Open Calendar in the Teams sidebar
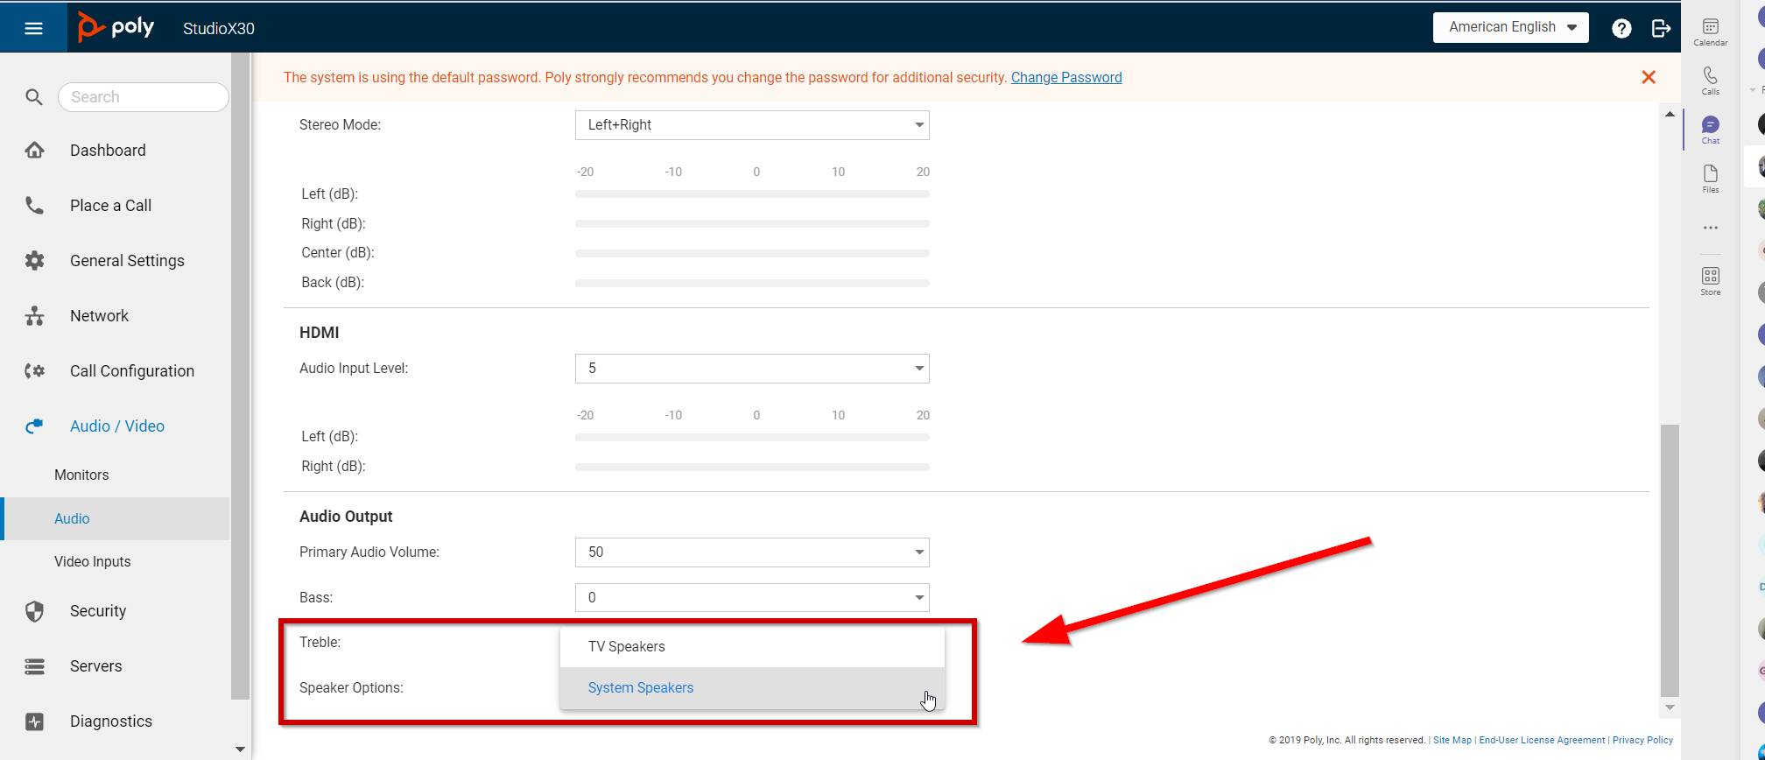Screen dimensions: 1765x760 [1710, 32]
